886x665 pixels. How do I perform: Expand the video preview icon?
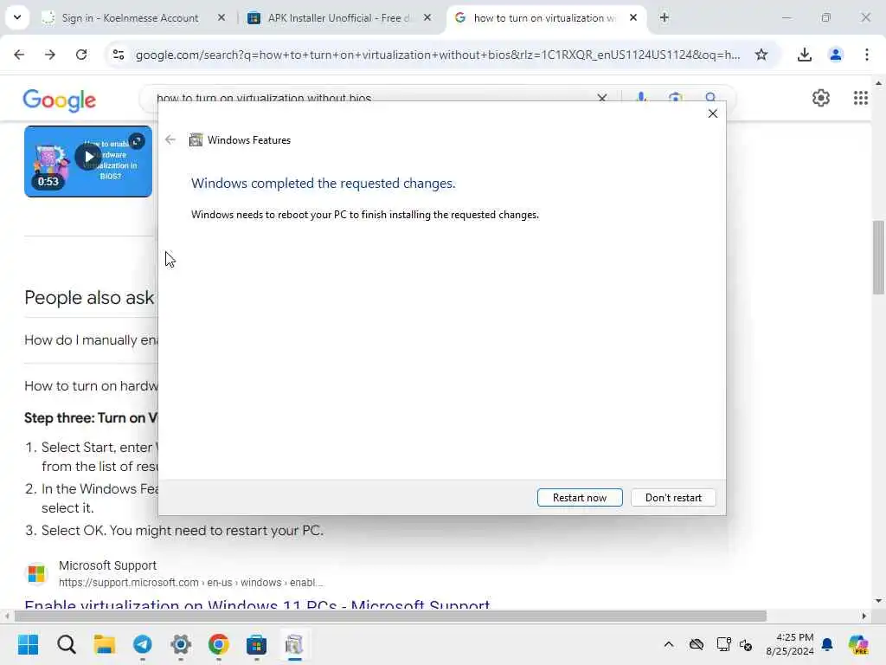[x=136, y=141]
